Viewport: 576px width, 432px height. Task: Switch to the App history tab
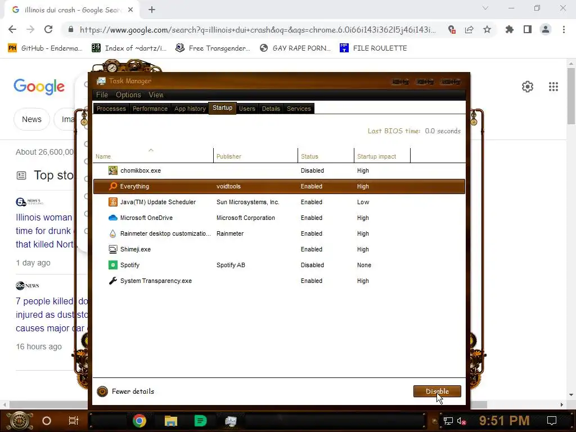[190, 109]
